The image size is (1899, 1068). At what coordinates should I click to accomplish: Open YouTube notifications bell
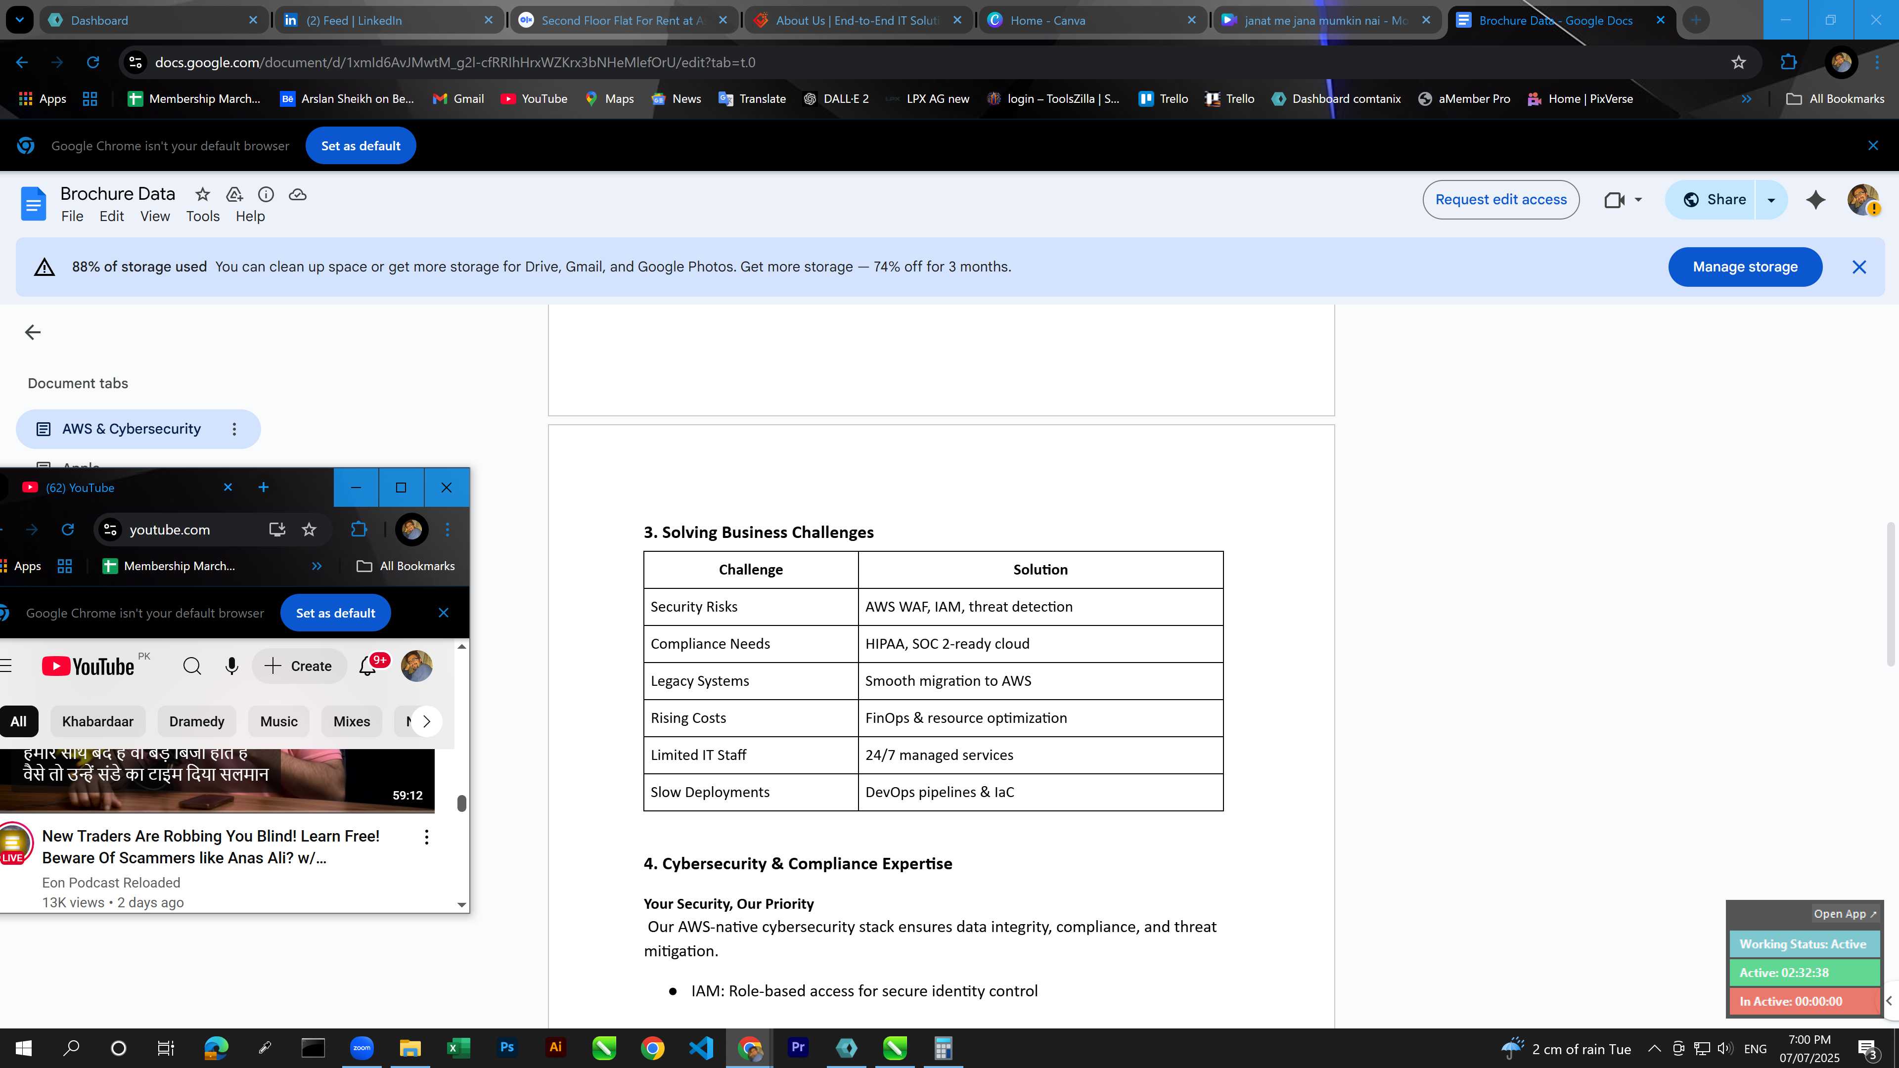[x=368, y=667]
